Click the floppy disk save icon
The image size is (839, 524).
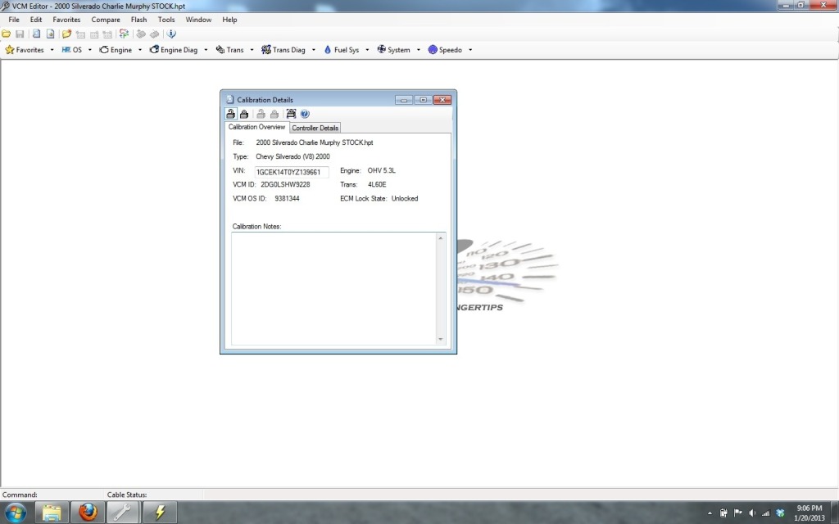click(x=20, y=34)
